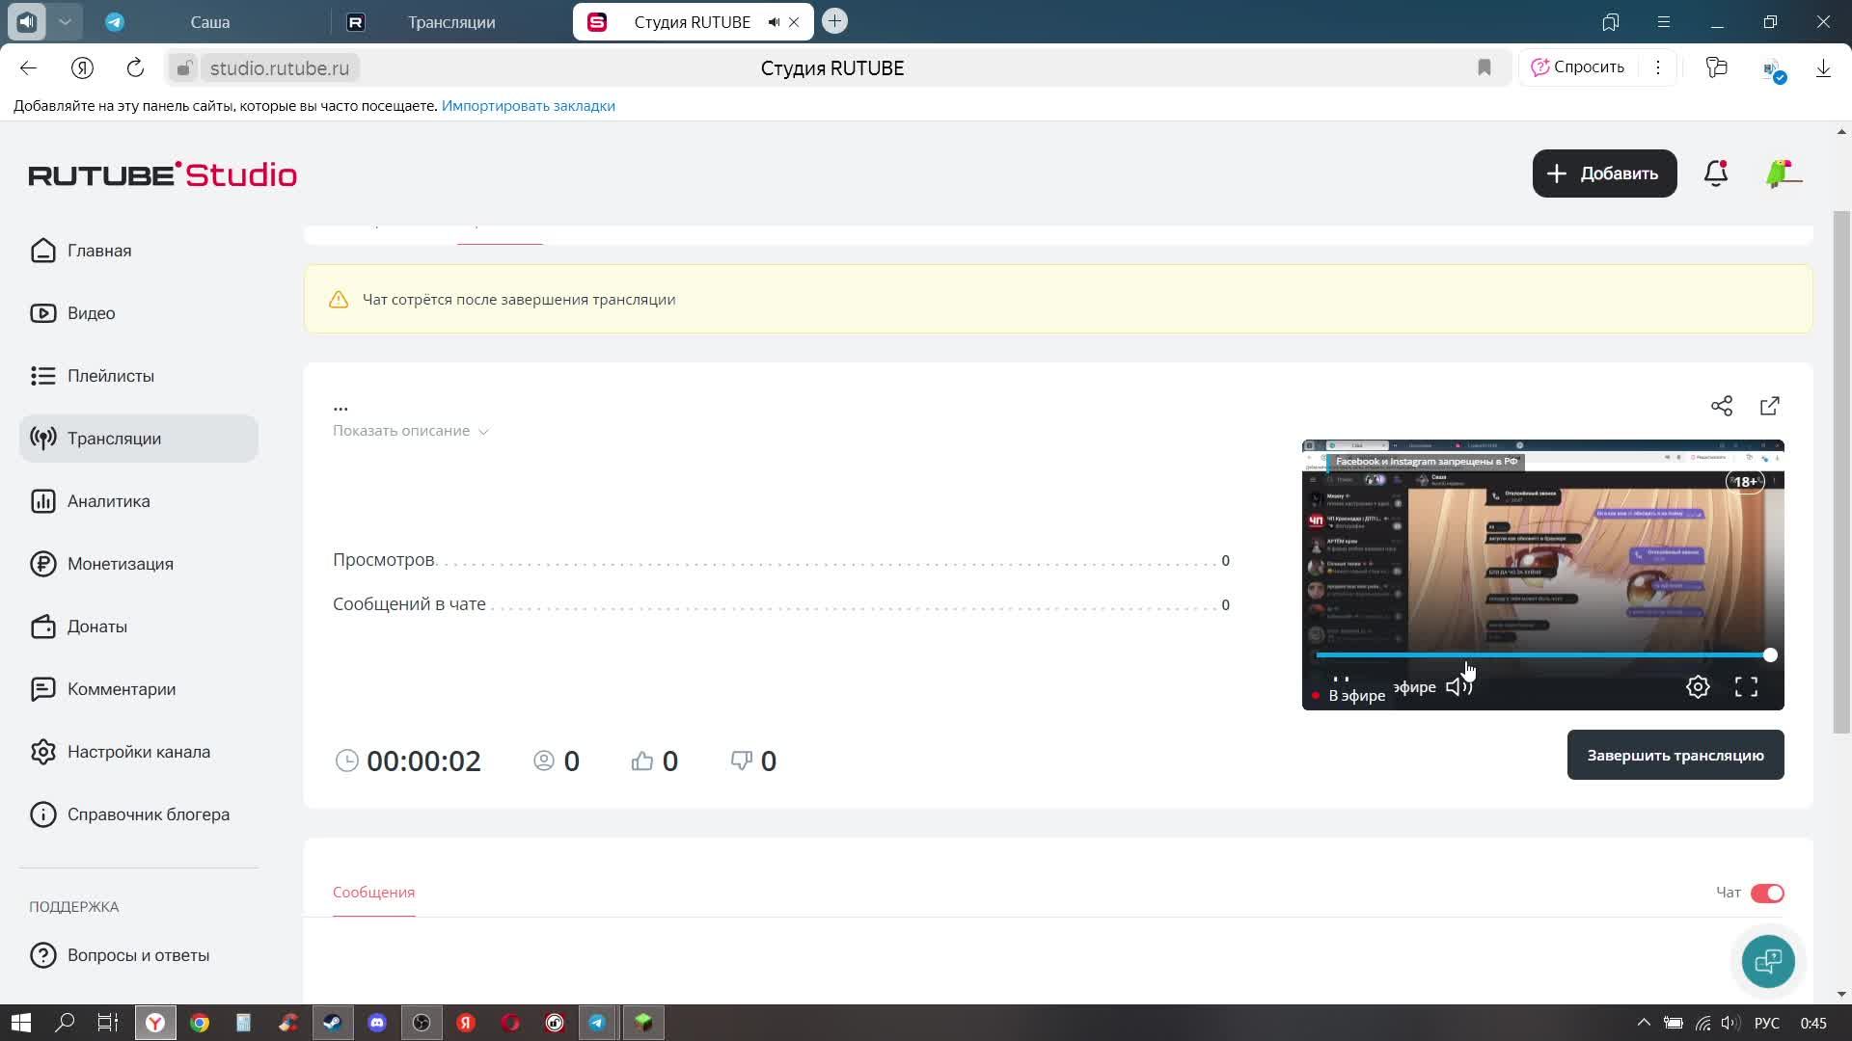Open Windows Start menu

click(21, 1023)
